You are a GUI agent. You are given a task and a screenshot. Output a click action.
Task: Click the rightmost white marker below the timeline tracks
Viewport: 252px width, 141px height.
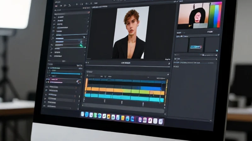143,104
